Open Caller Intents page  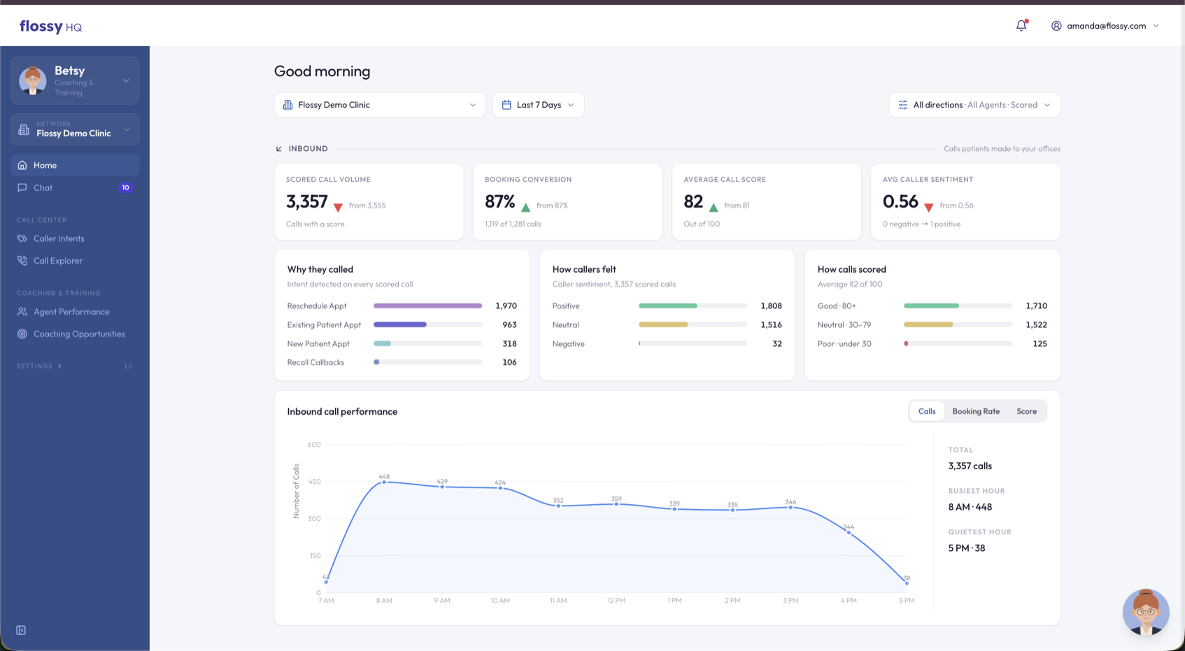click(x=75, y=238)
